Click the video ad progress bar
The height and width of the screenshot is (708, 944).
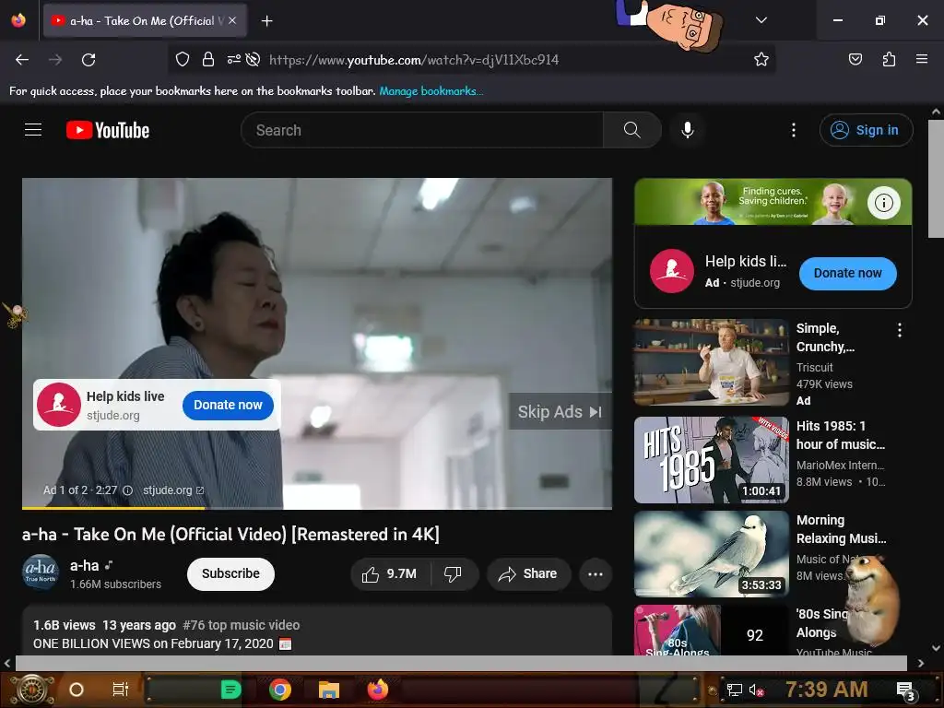click(317, 508)
